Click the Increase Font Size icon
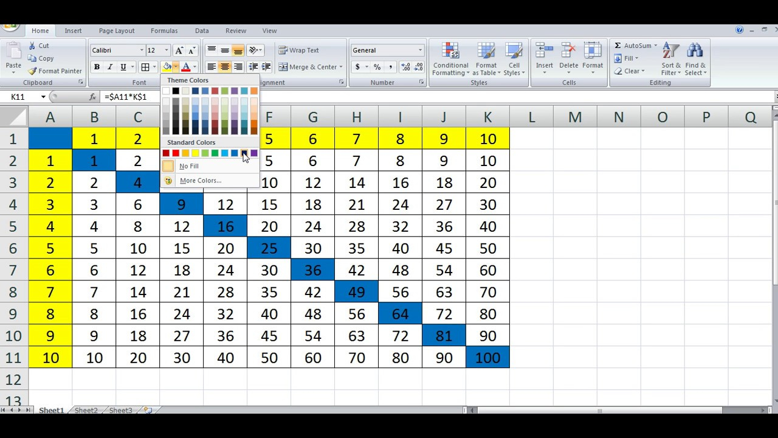 click(179, 50)
